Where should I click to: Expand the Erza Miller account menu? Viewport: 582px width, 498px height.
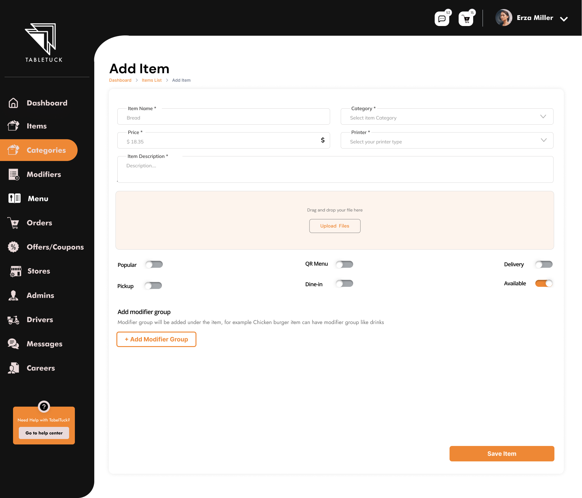click(x=564, y=19)
